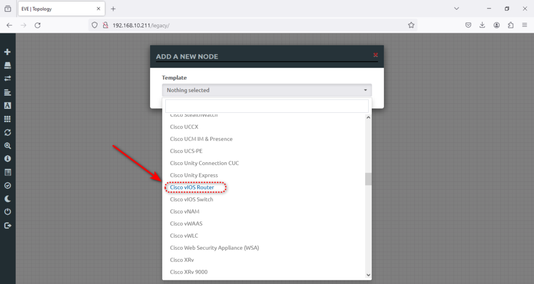This screenshot has height=284, width=534.
Task: Click the Refresh topology icon in sidebar
Action: (7, 133)
